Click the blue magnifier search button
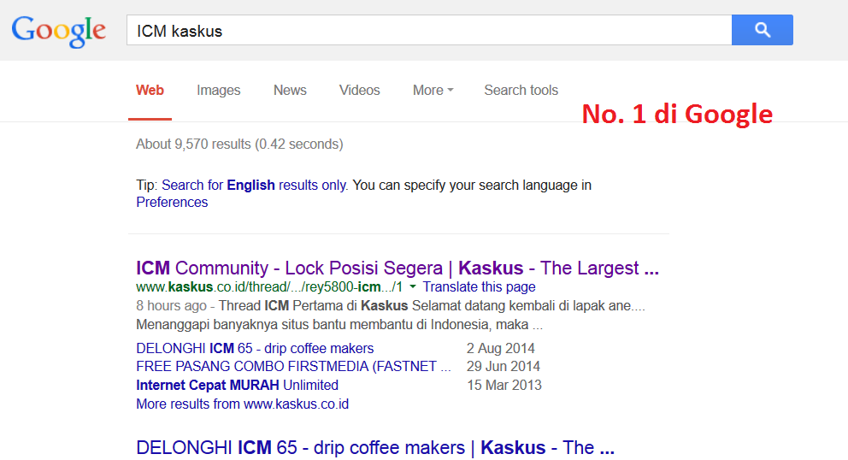Viewport: 848px width, 460px height. (762, 30)
